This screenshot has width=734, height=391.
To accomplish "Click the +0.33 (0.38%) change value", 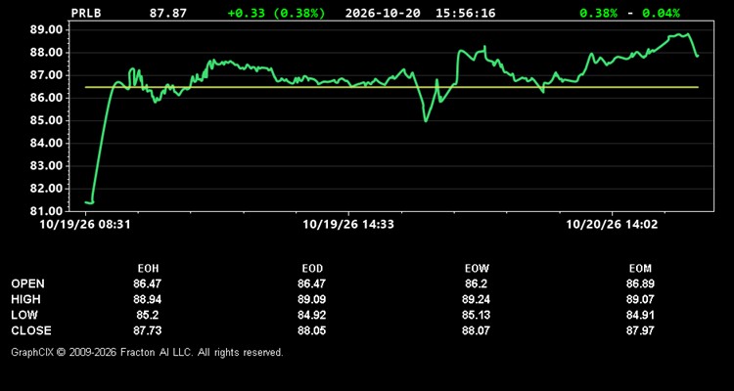I will (276, 13).
